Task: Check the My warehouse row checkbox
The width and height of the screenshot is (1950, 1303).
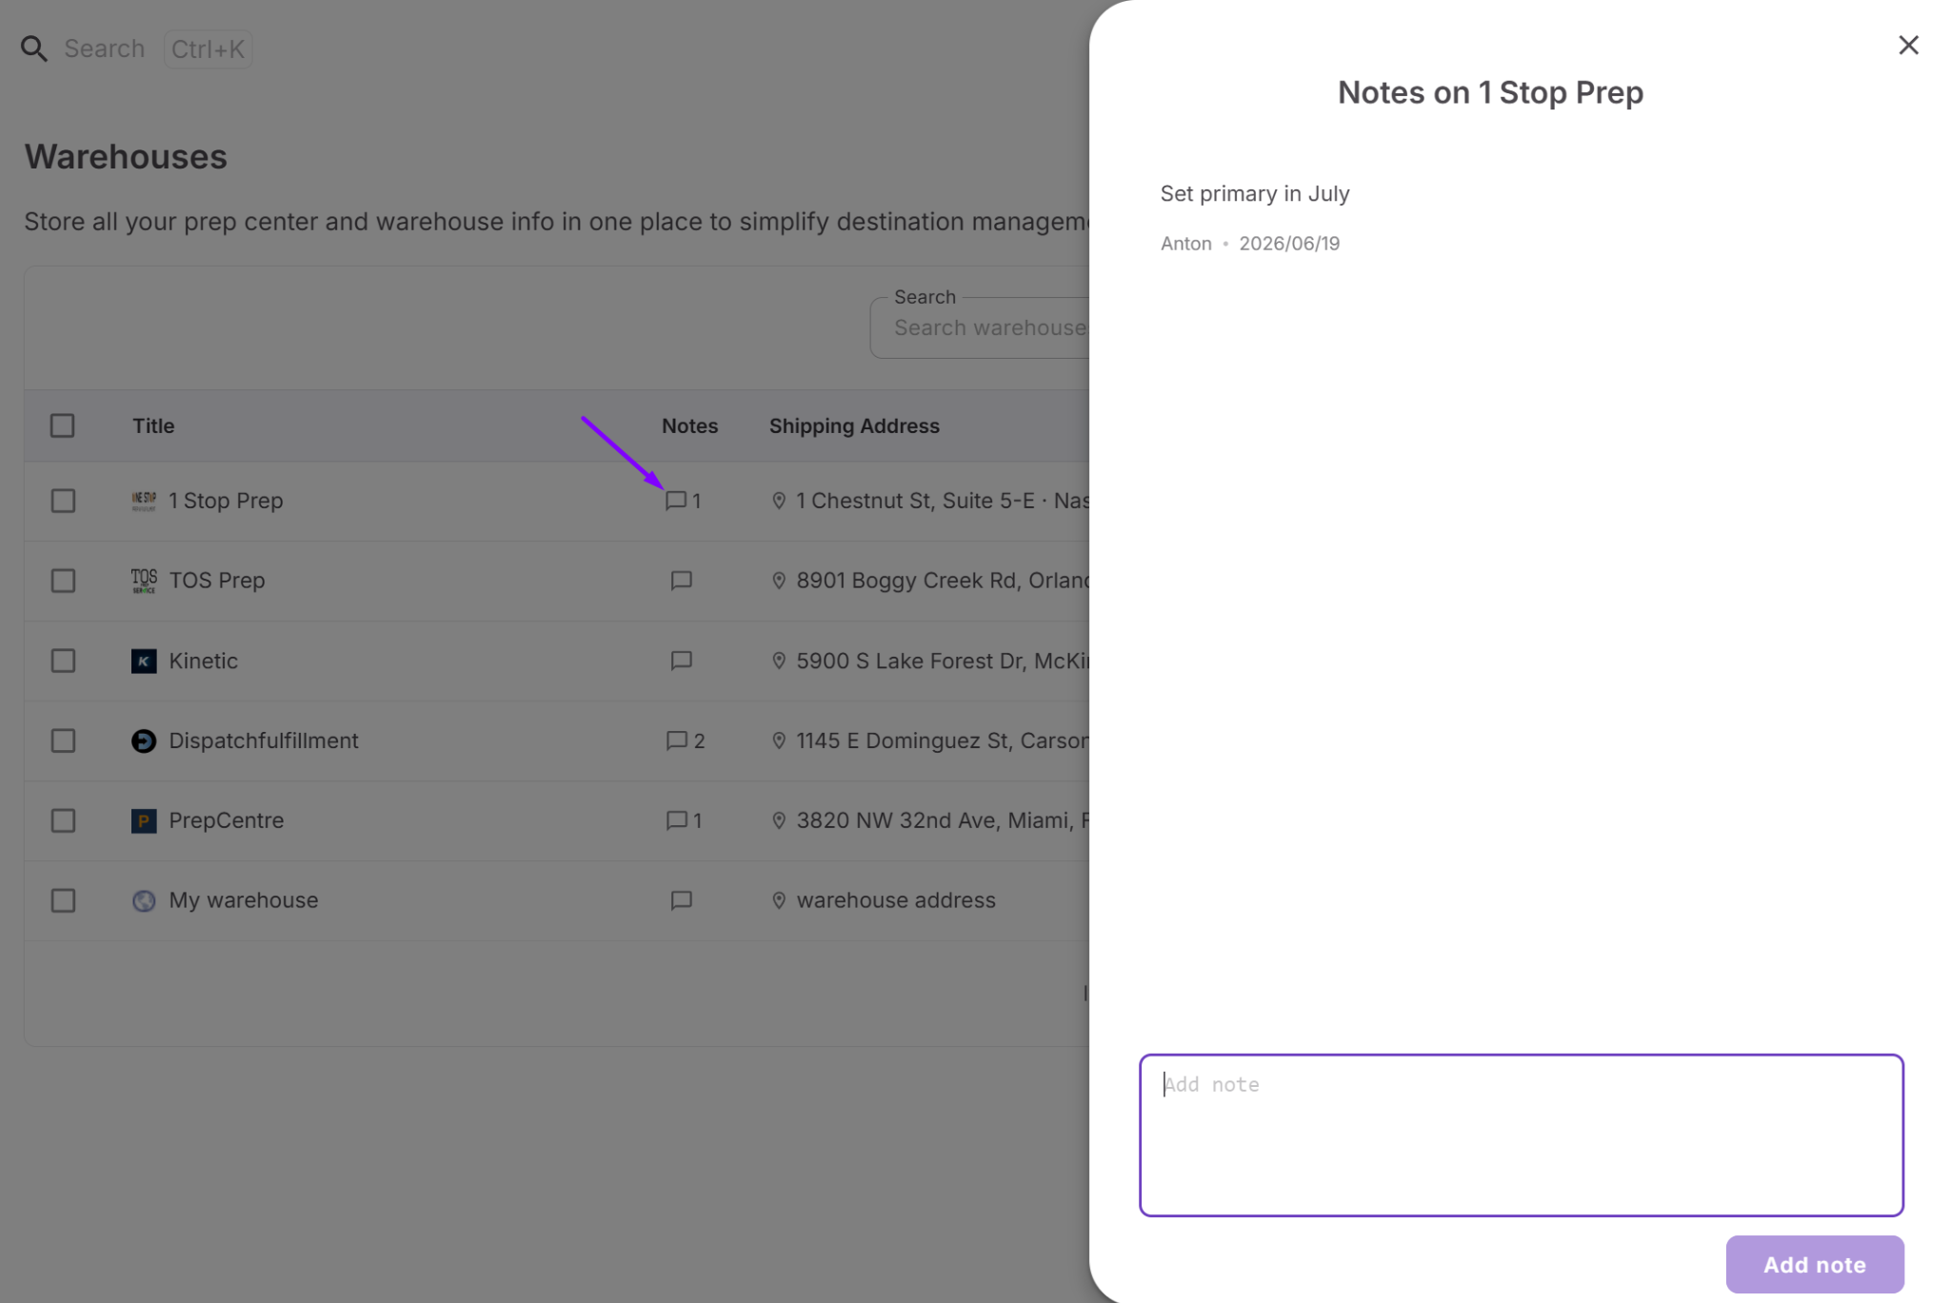Action: [x=63, y=900]
